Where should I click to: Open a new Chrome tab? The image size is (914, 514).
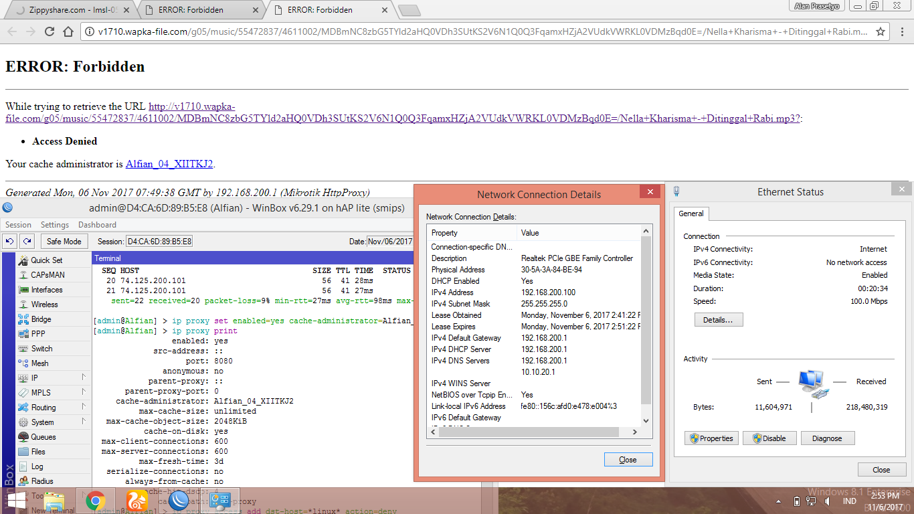409,11
